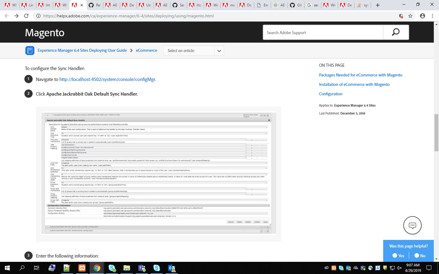Click the blocked-content shield icon in address bar
The width and height of the screenshot is (439, 274).
pos(401,16)
